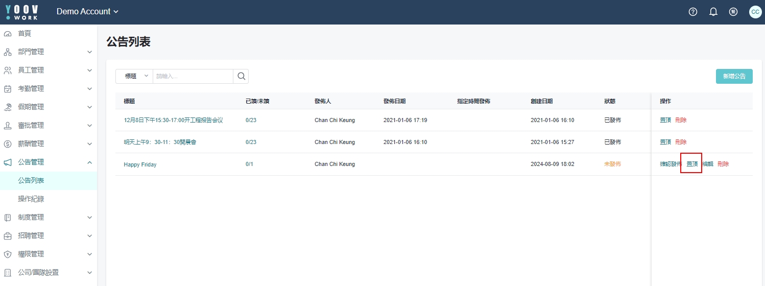This screenshot has height=286, width=765.
Task: Open the CC user avatar menu
Action: pos(755,12)
